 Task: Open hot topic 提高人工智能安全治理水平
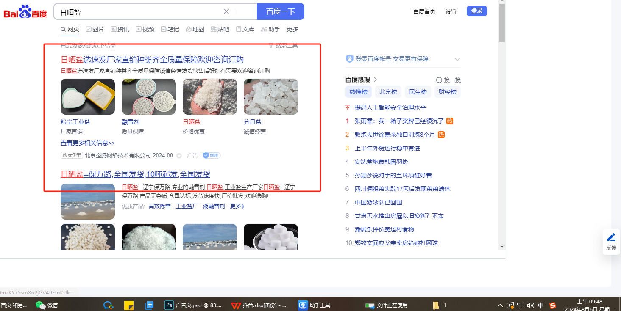390,107
